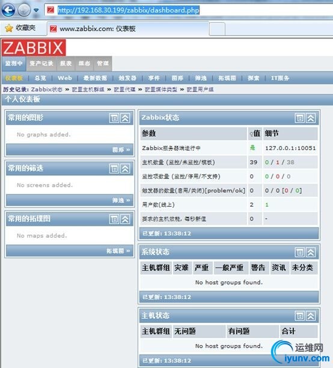Image resolution: width=333 pixels, height=368 pixels.
Task: Select the 图形 submenu item
Action: tap(177, 78)
